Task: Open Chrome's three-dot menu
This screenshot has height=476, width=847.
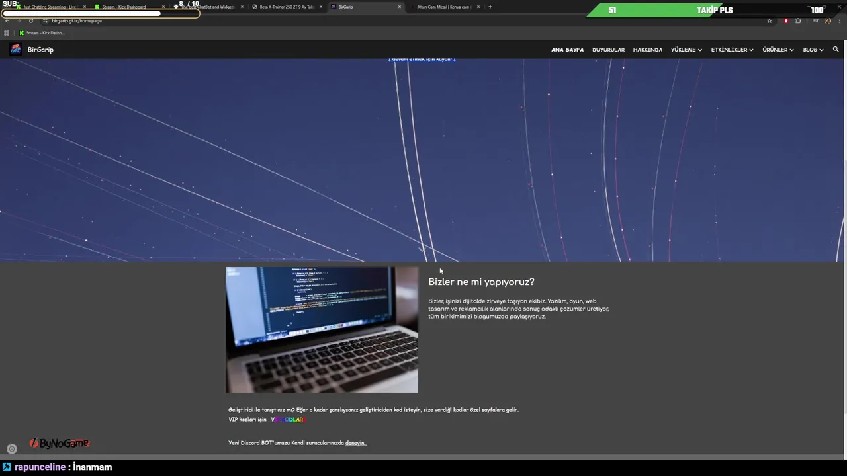Action: 839,20
